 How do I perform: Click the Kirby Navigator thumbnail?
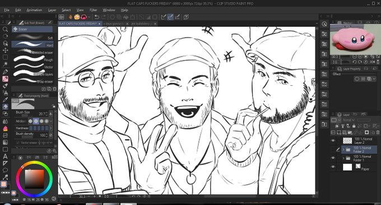tap(355, 39)
